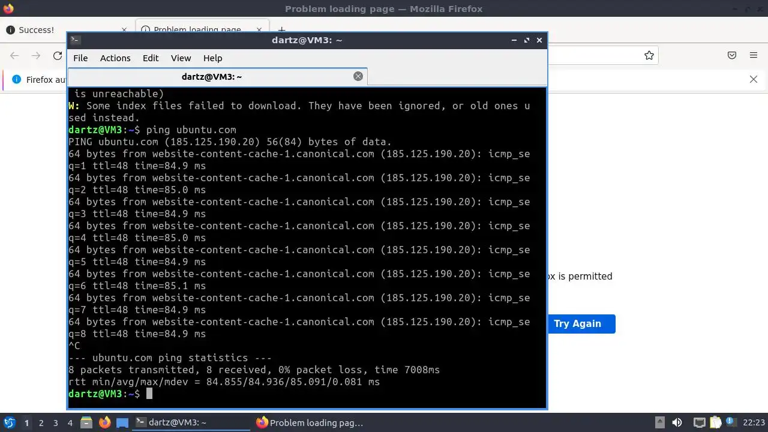Open the Edit menu in the terminal
The width and height of the screenshot is (768, 432).
151,58
